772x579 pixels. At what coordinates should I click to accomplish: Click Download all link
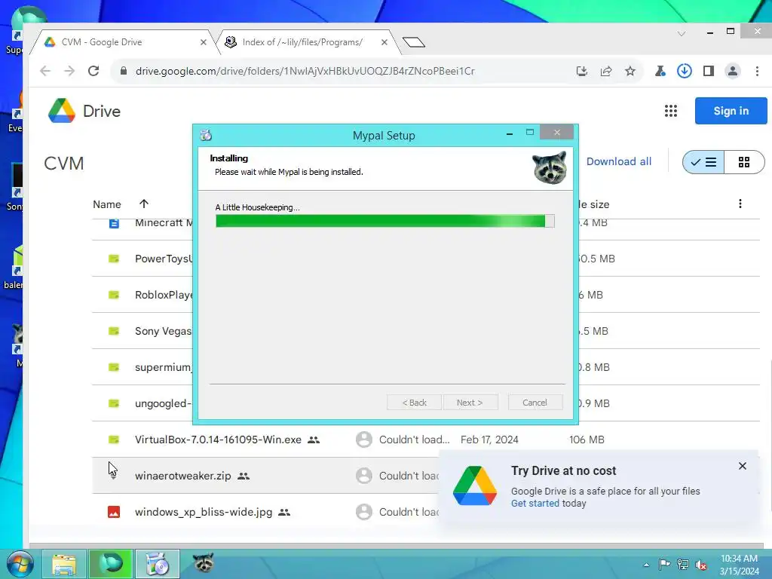(x=619, y=161)
